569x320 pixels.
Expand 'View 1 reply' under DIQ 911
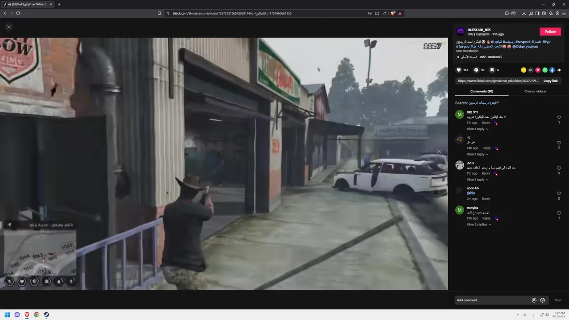477,129
